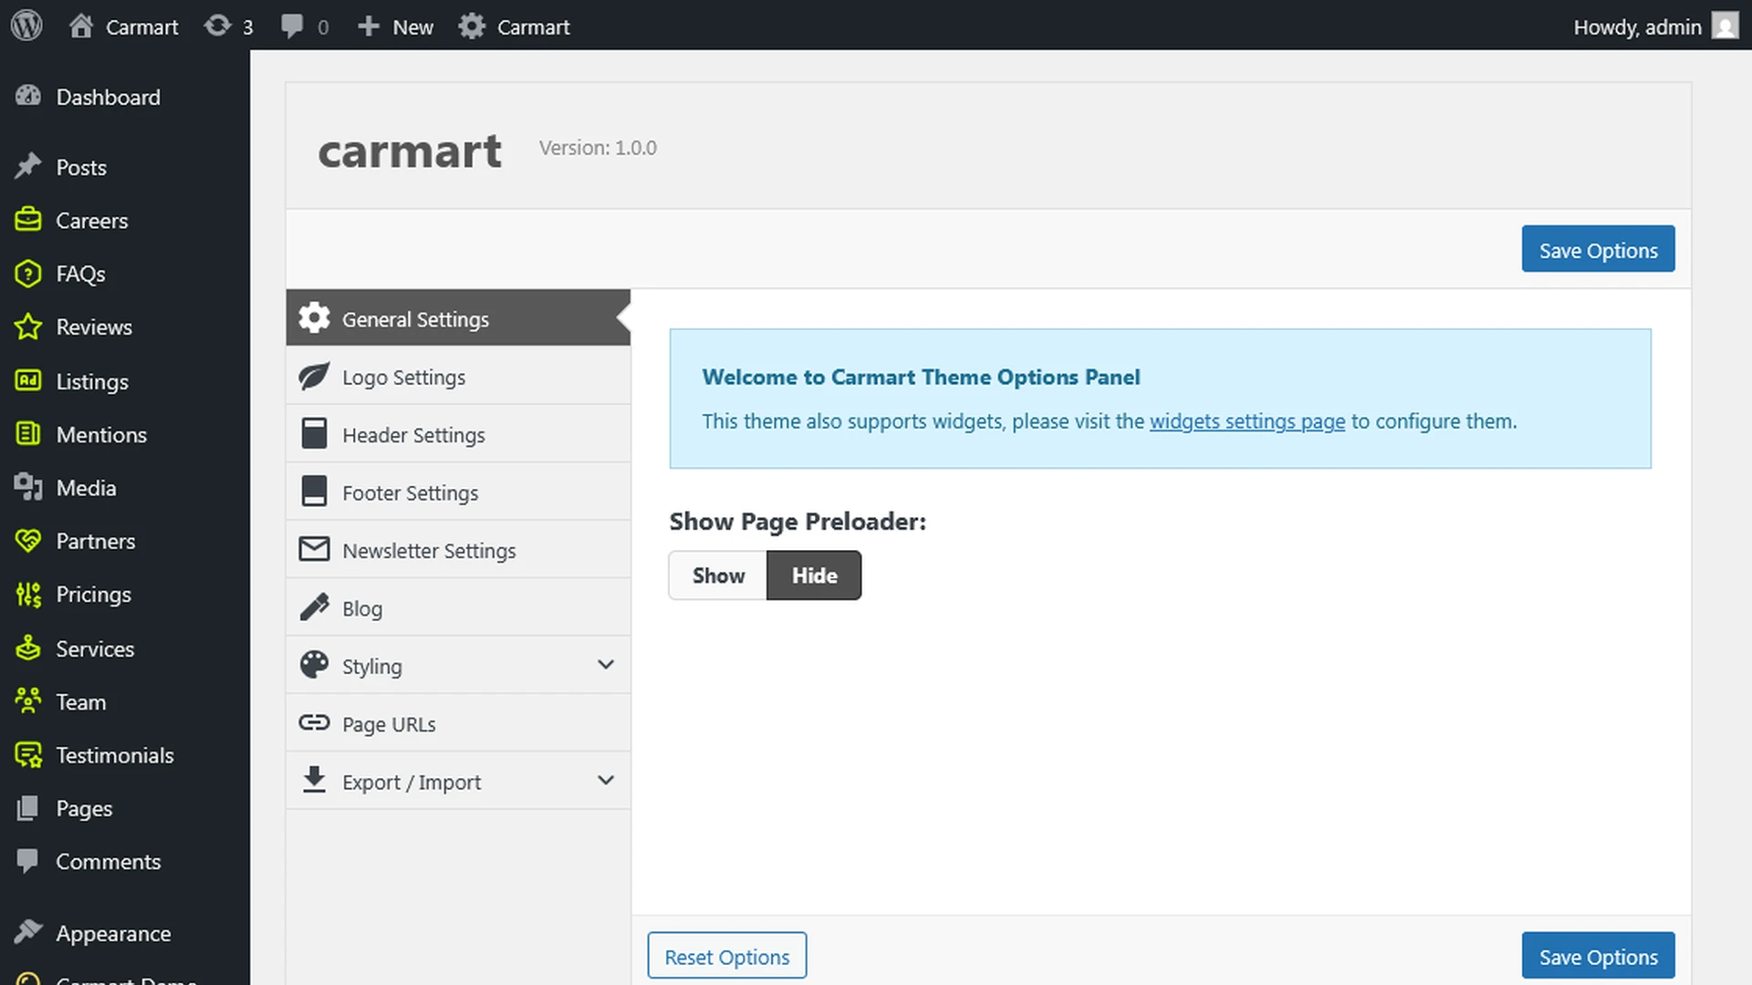Open the Header Settings tab

(458, 434)
